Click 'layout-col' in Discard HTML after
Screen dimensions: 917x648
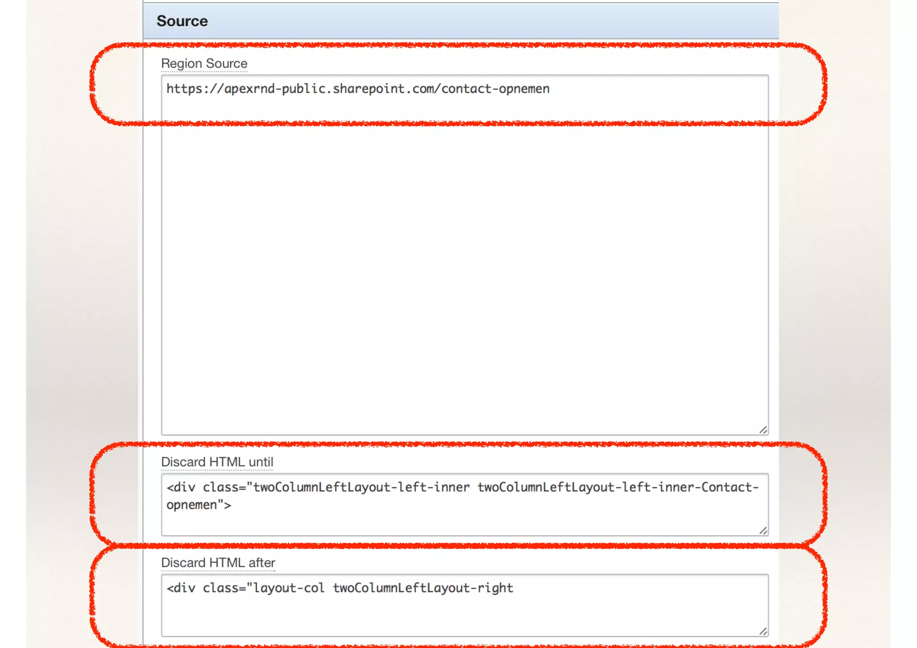pyautogui.click(x=289, y=588)
